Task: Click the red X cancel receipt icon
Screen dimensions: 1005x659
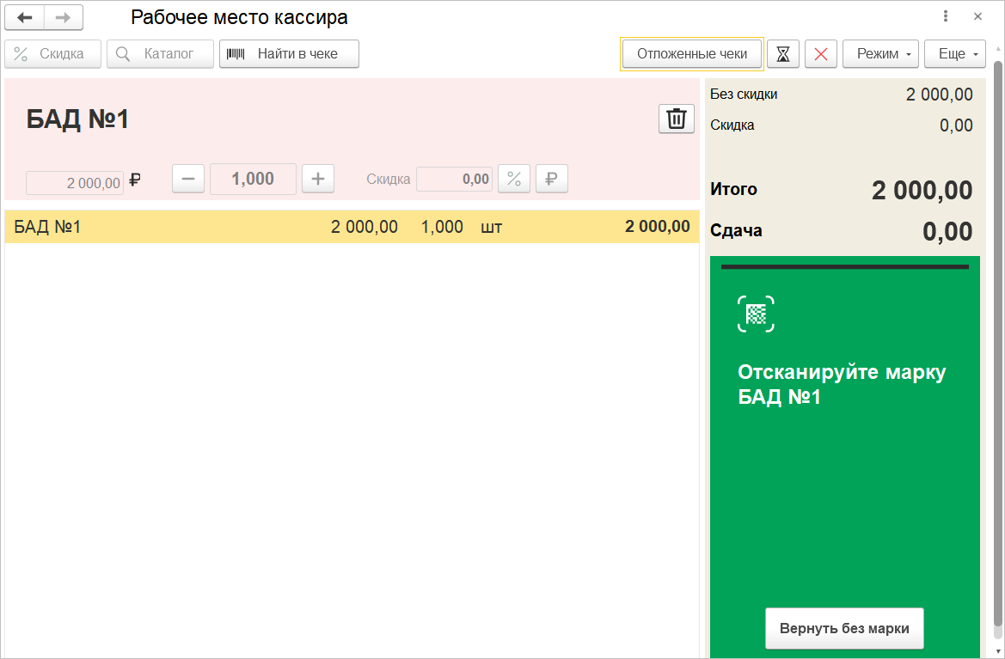Action: tap(820, 54)
